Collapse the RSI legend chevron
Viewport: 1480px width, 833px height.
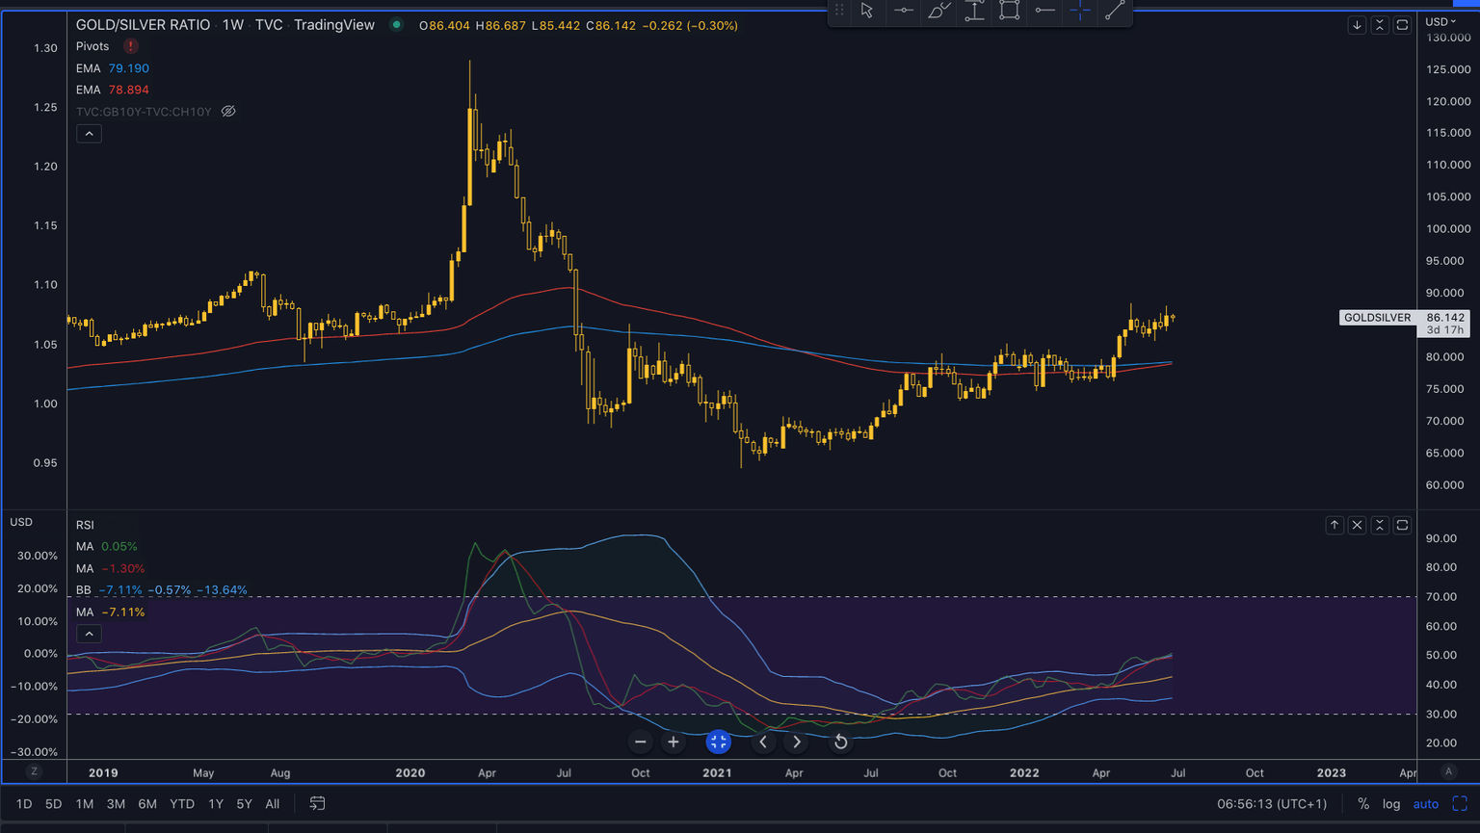pyautogui.click(x=89, y=633)
